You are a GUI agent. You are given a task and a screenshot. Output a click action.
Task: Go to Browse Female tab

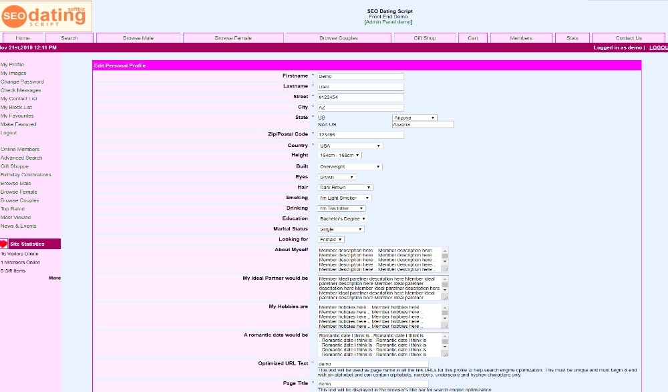pyautogui.click(x=233, y=38)
